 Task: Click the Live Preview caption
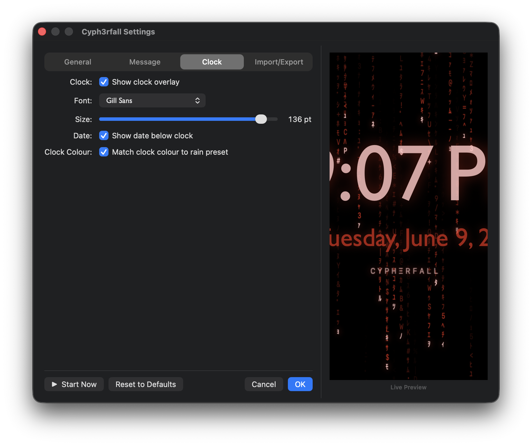click(x=408, y=387)
